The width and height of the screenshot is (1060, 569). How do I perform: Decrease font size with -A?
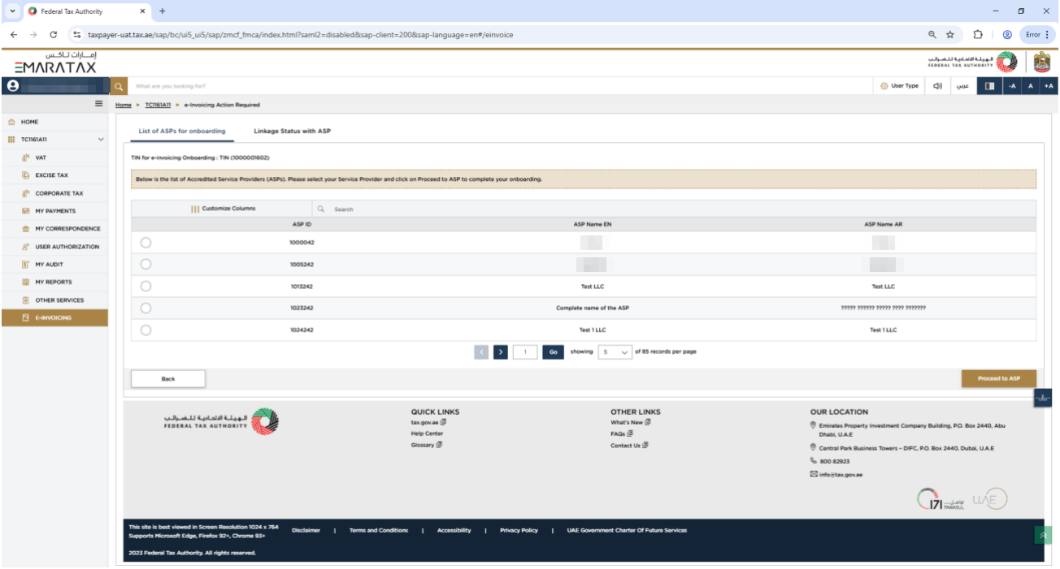[1012, 86]
